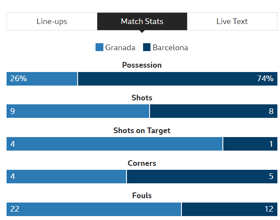Click Granada's 26% possession bar

pos(42,79)
